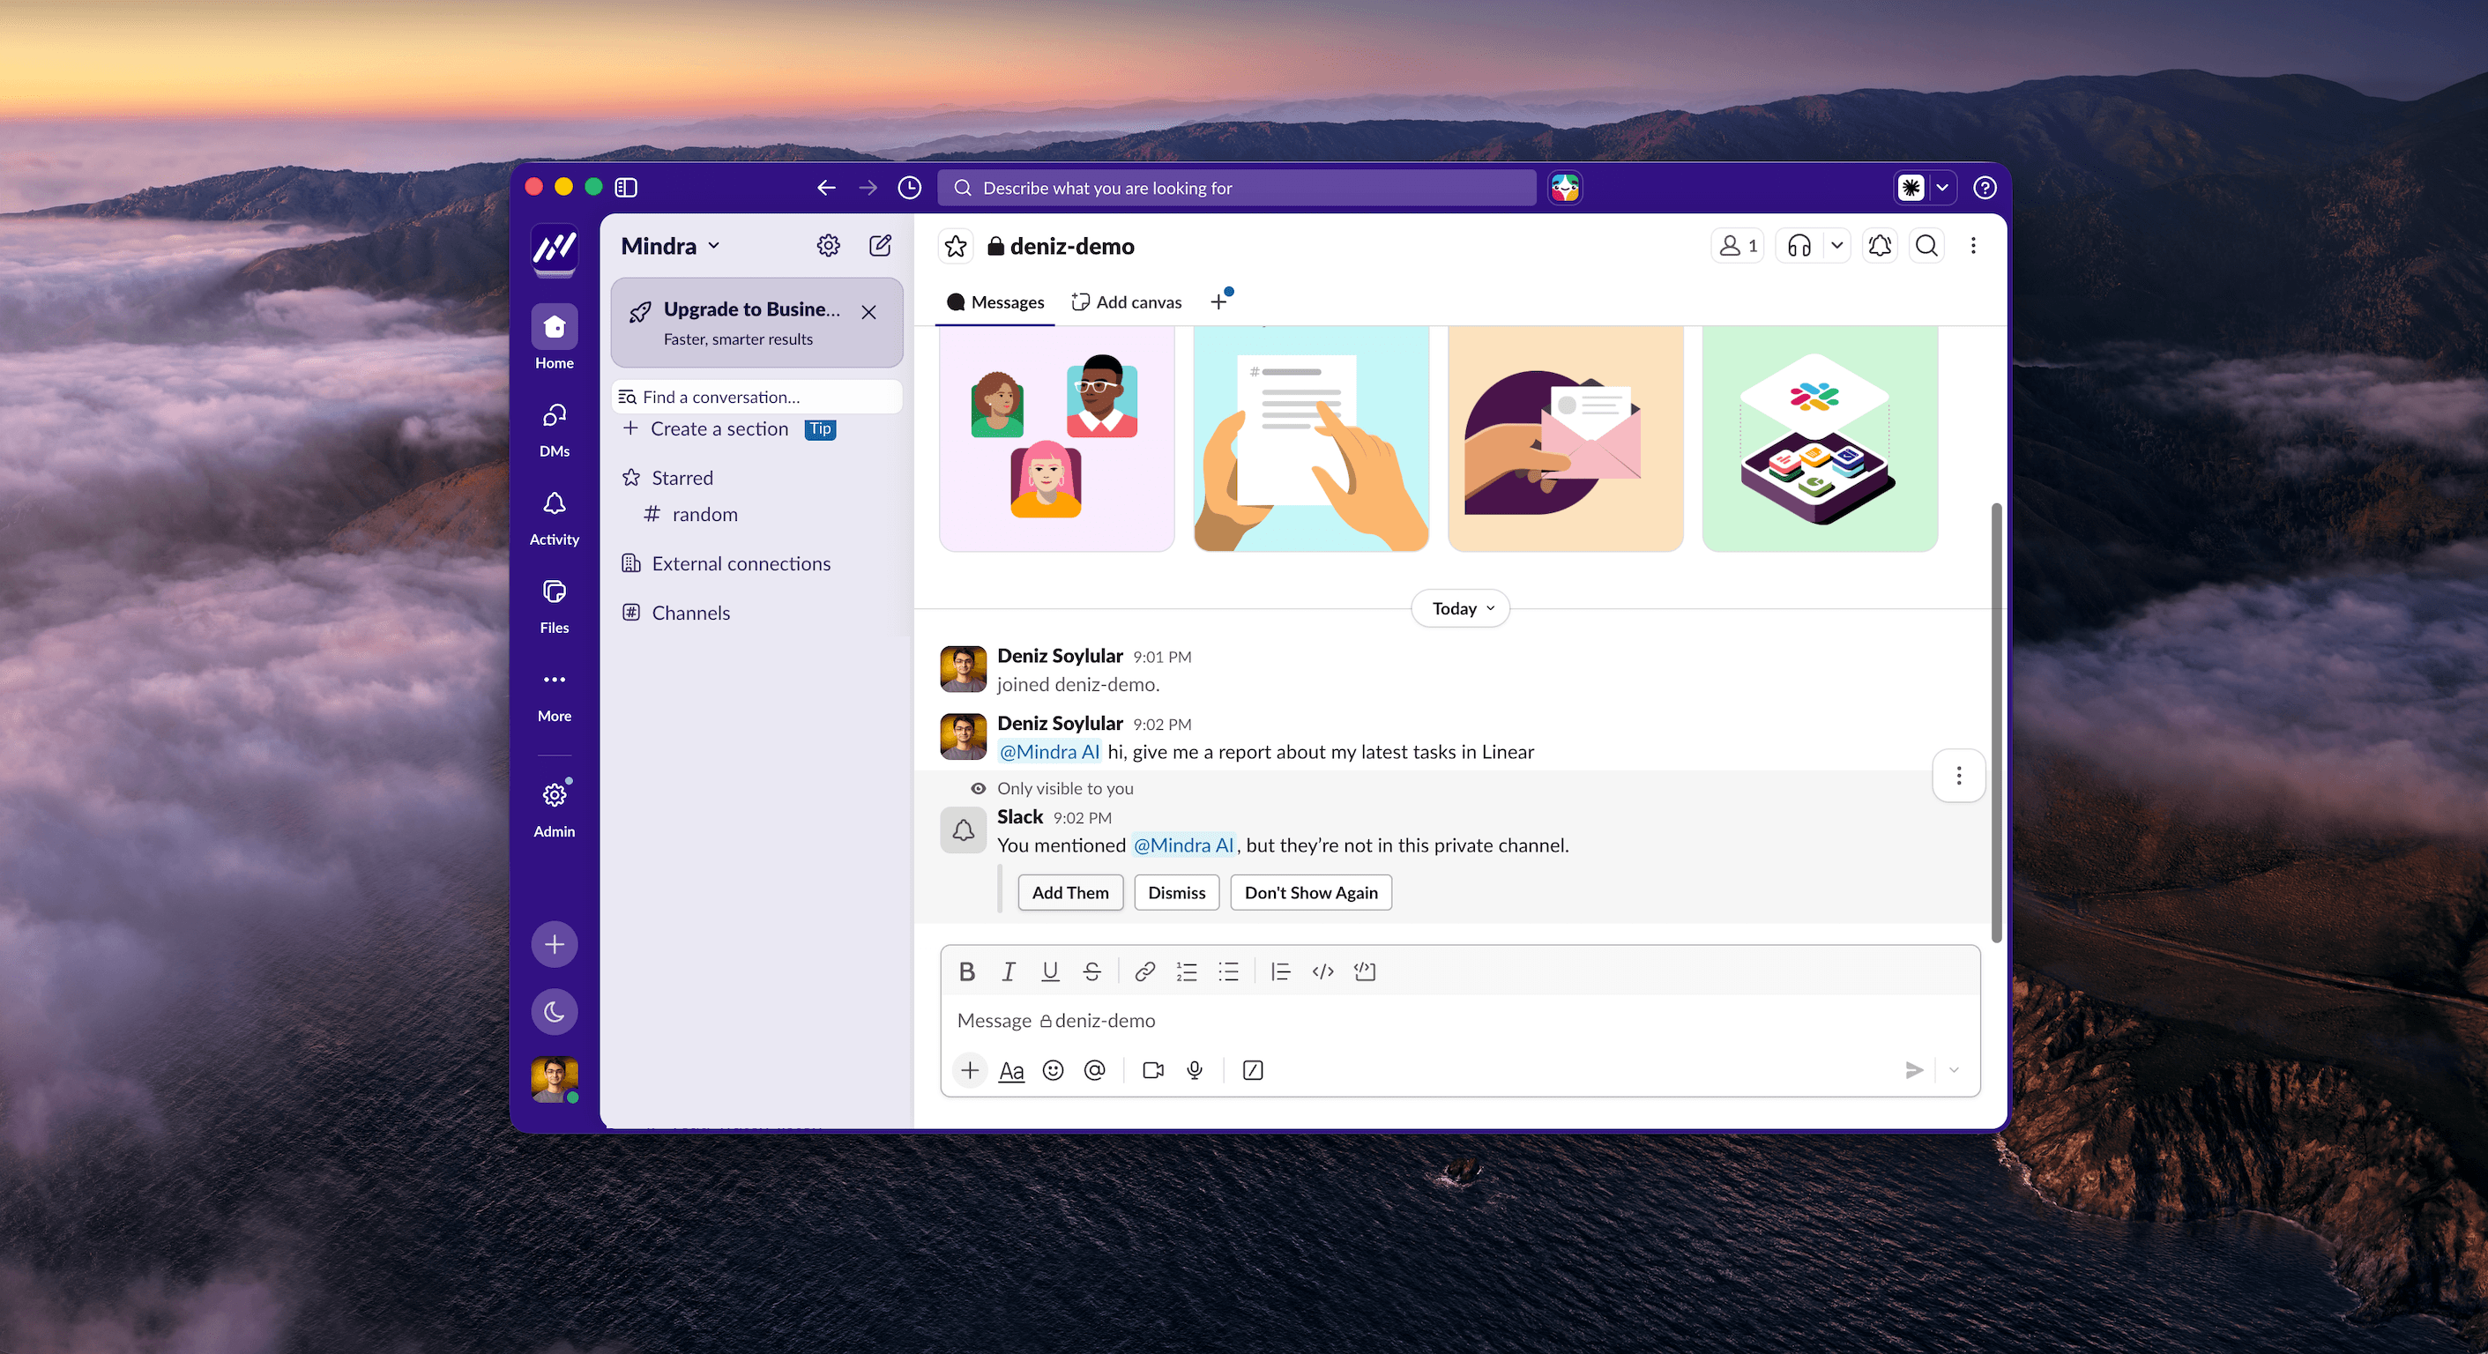2488x1354 pixels.
Task: Open workspace preferences gear icon
Action: [x=828, y=245]
